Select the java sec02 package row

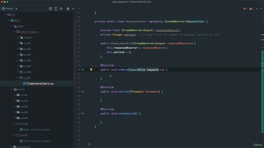click(x=37, y=49)
